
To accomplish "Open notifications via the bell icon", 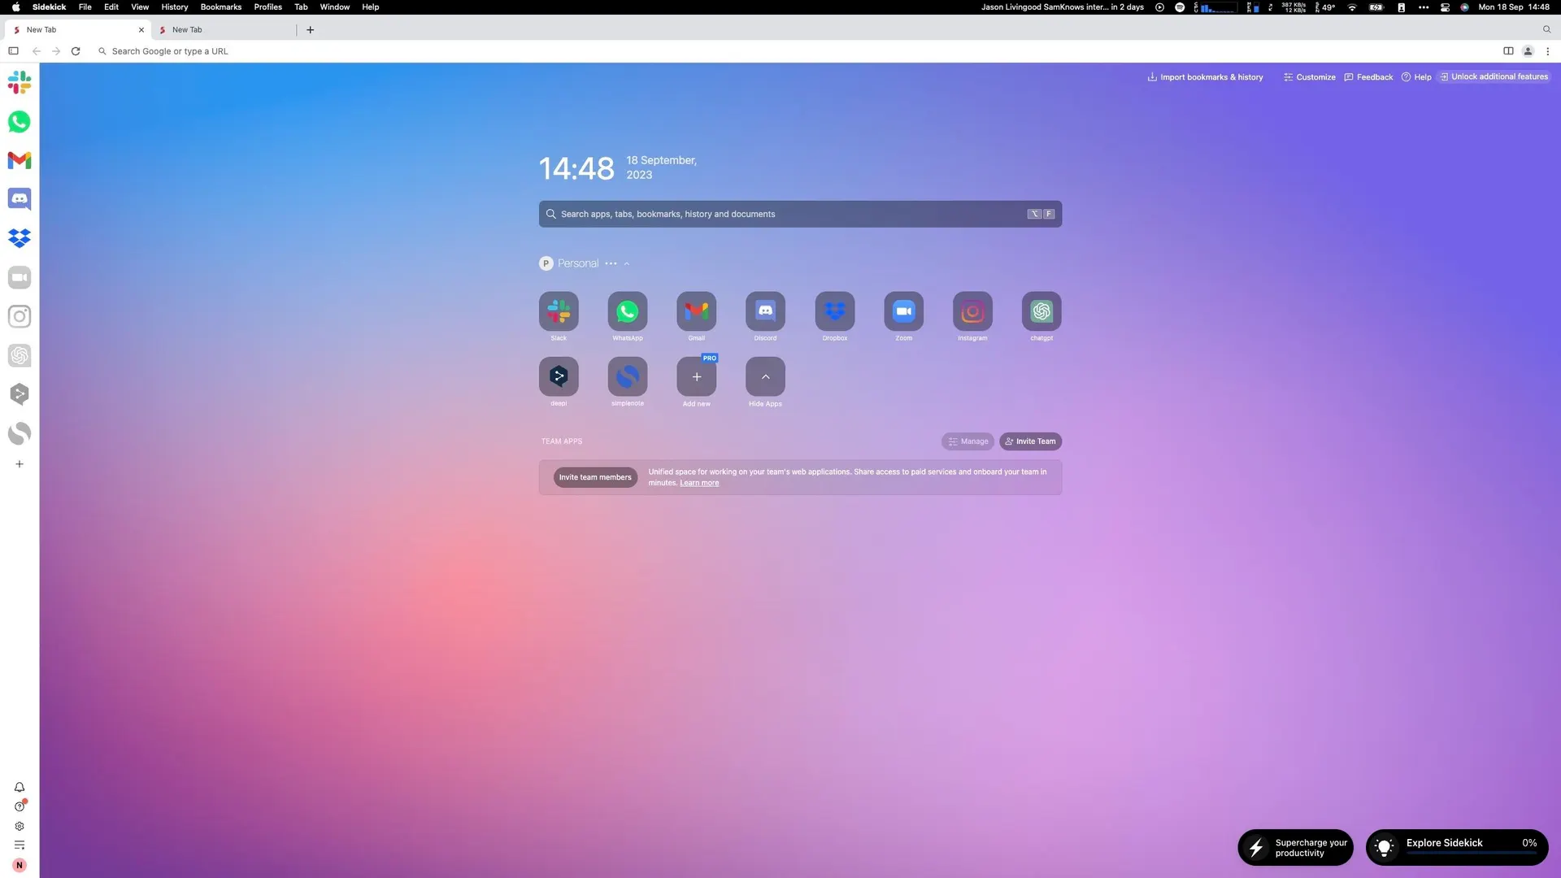I will click(x=19, y=787).
